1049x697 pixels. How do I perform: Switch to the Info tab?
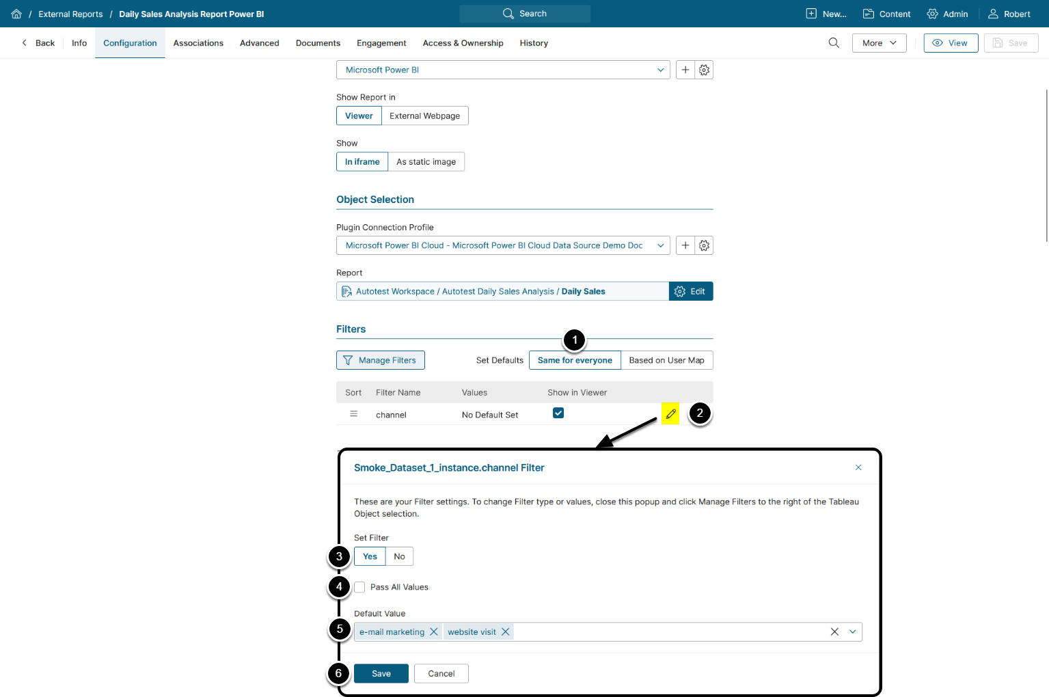point(79,43)
